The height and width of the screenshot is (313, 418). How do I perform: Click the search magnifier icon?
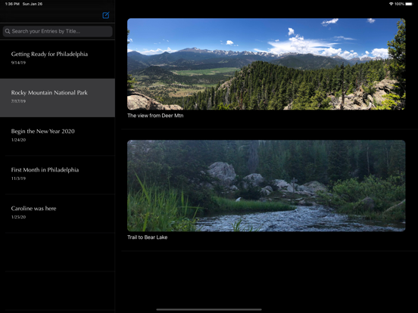click(8, 32)
